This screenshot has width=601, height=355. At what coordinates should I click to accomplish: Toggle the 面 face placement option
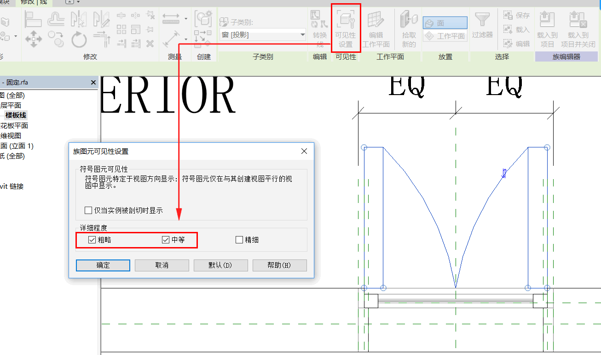pos(445,23)
